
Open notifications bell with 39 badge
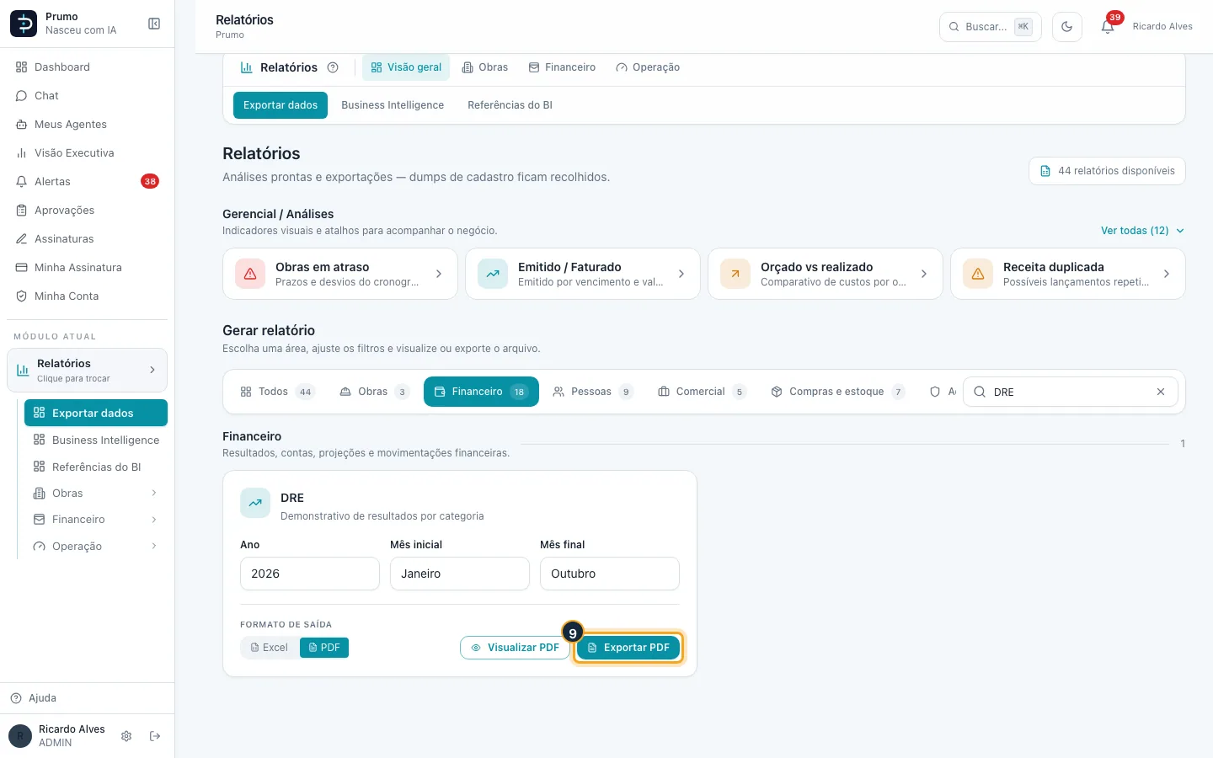[x=1108, y=26]
